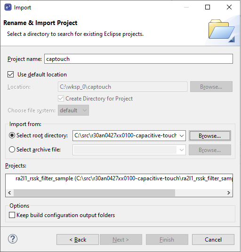The image size is (241, 252).
Task: Go to previous page with Back button
Action: (x=78, y=240)
